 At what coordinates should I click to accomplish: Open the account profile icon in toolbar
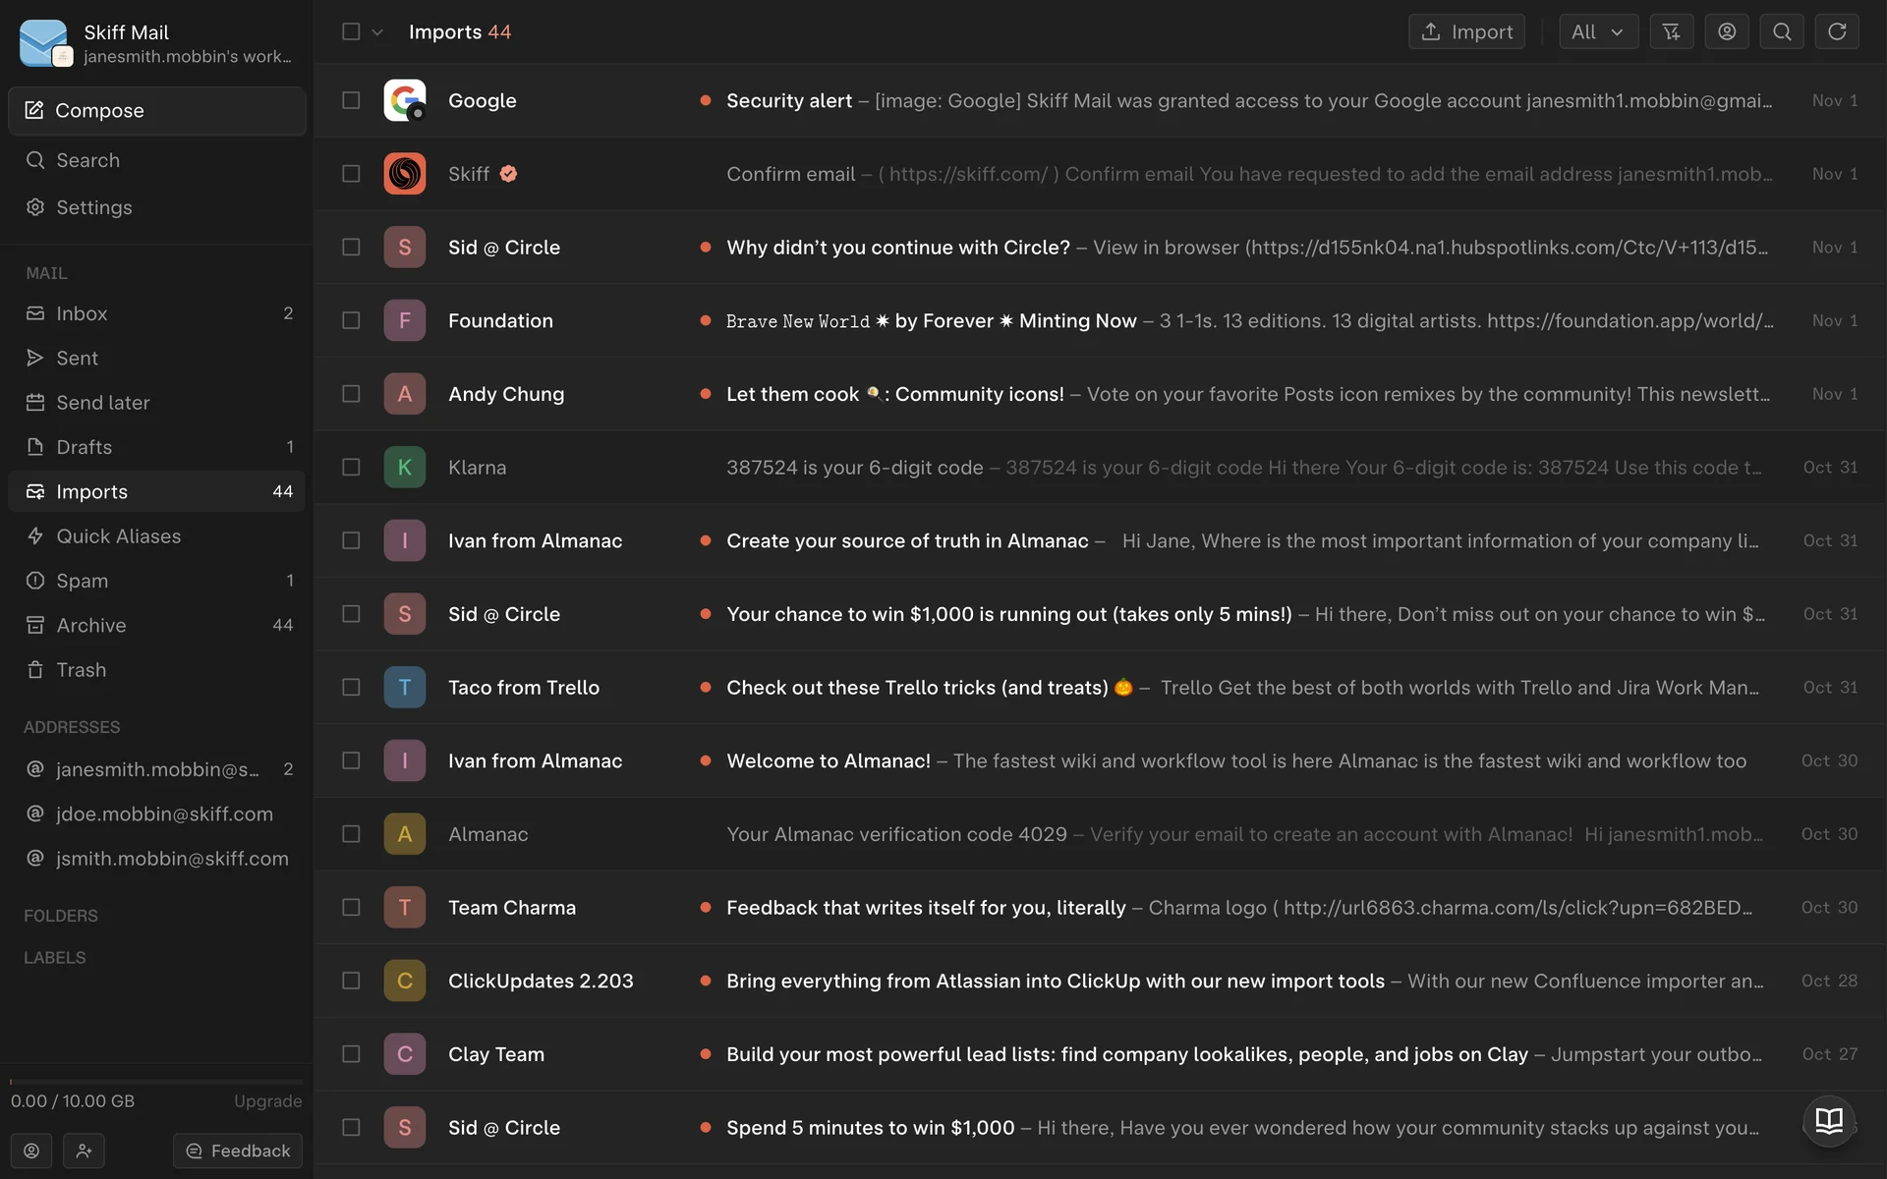[x=1726, y=31]
